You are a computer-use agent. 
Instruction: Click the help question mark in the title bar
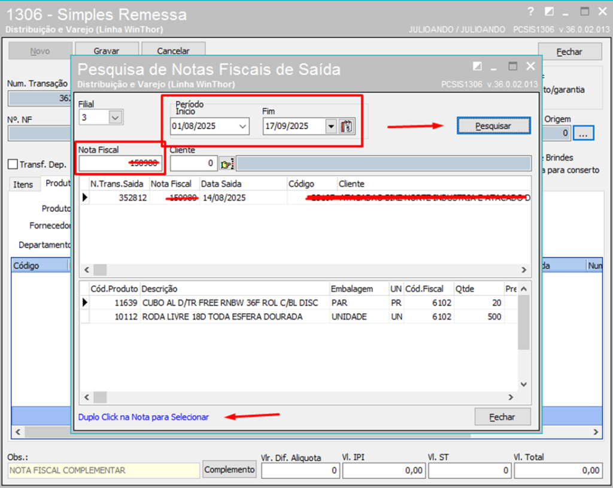click(530, 12)
